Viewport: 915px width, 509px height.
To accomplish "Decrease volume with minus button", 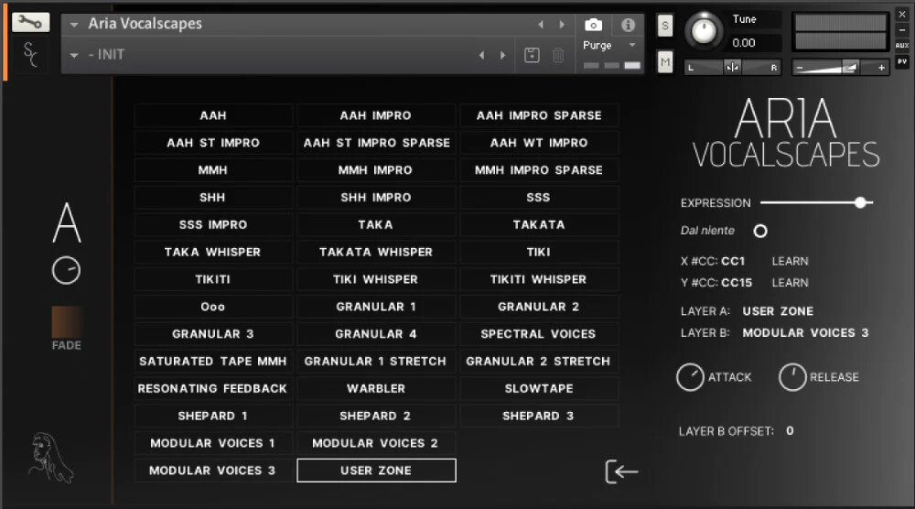I will pos(800,68).
